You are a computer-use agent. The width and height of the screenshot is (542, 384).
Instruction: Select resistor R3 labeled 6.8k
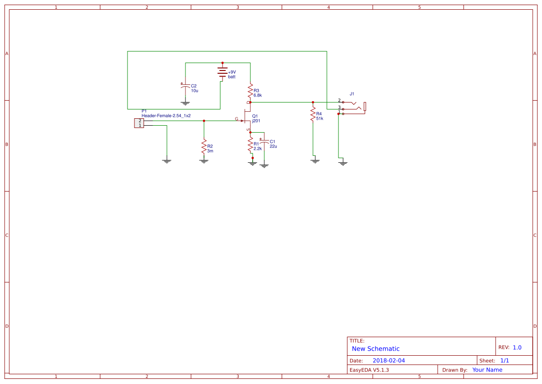[x=250, y=91]
